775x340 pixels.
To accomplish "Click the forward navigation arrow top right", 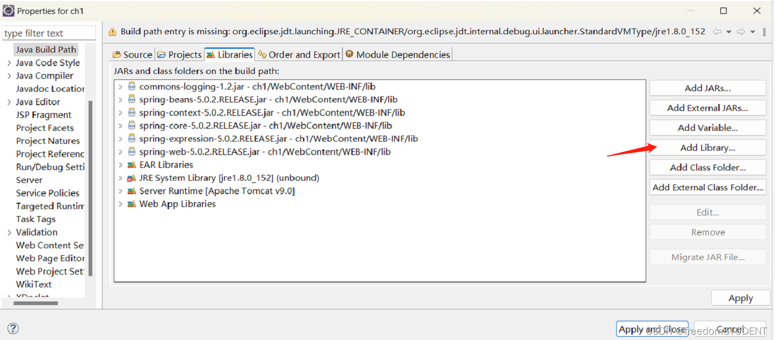I will point(740,32).
